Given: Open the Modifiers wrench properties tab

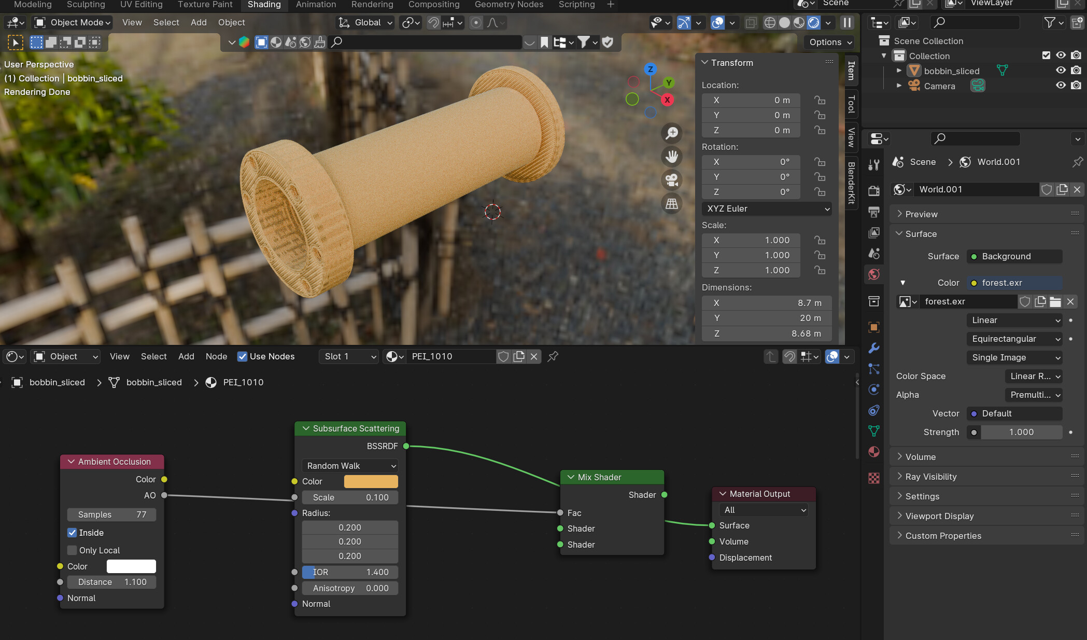Looking at the screenshot, I should tap(874, 348).
